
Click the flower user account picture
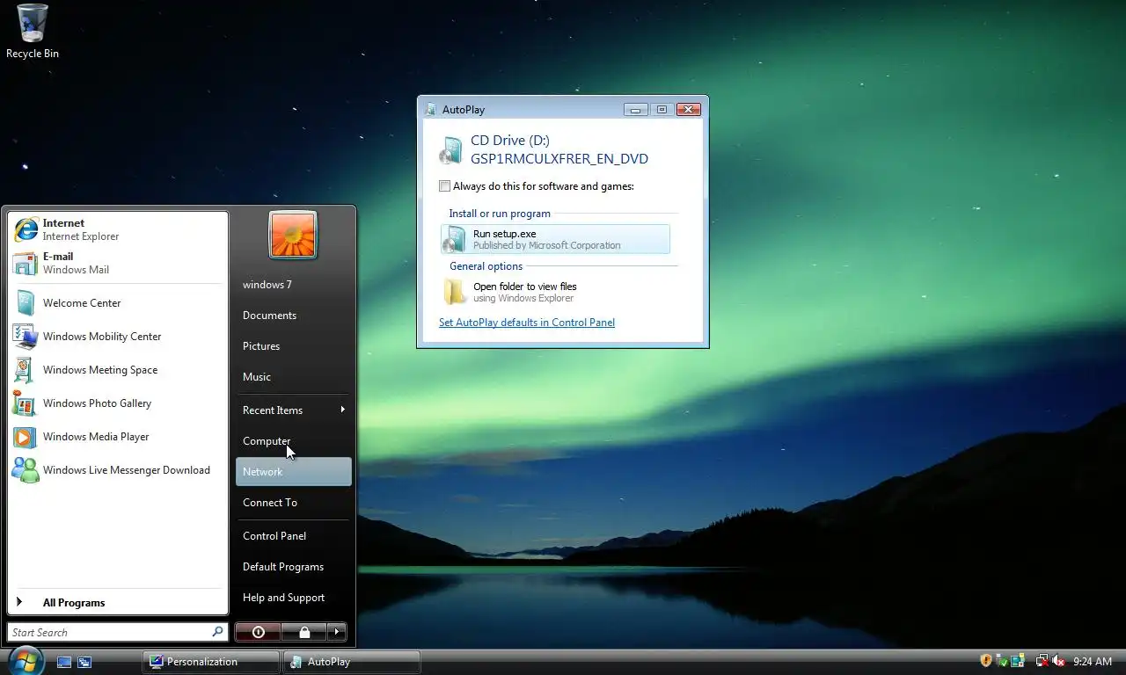click(293, 235)
